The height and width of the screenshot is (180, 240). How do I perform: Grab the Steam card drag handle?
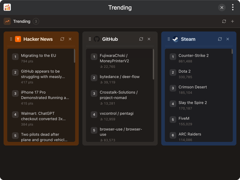coord(169,39)
